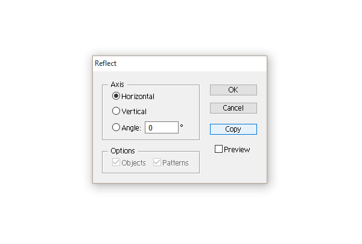Click the "Patterns" option label
The height and width of the screenshot is (244, 362).
pos(175,162)
